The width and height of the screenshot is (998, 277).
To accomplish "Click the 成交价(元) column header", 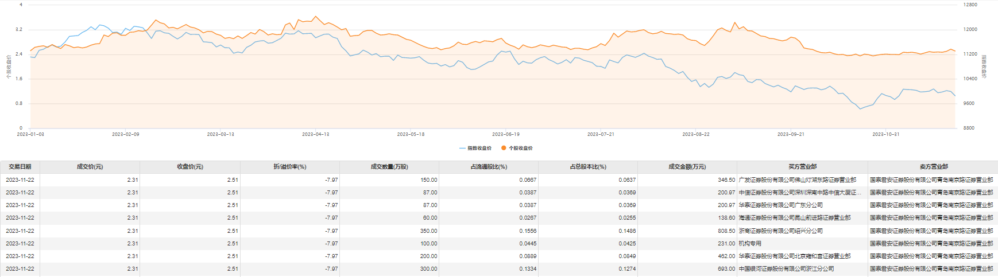I will [90, 167].
